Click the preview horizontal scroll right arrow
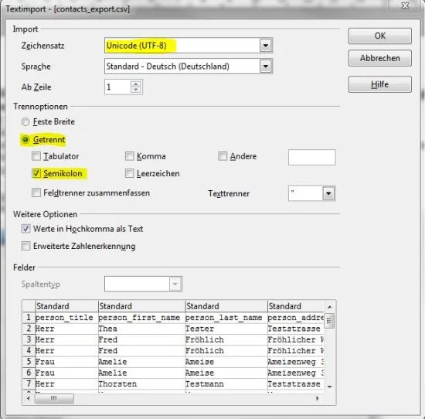 click(318, 398)
